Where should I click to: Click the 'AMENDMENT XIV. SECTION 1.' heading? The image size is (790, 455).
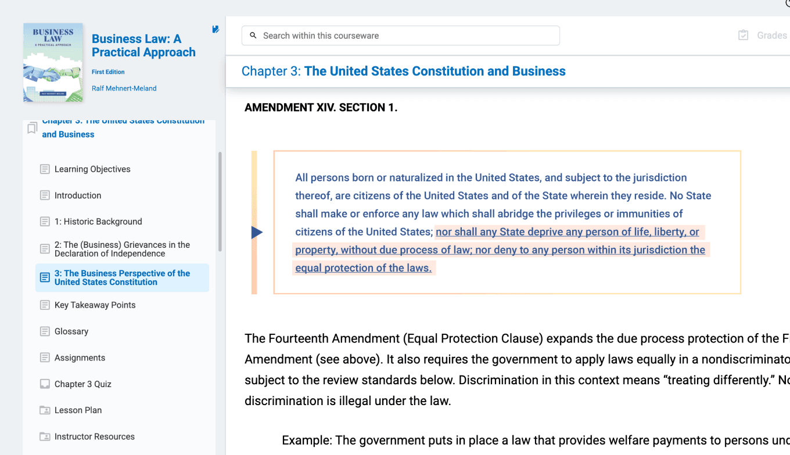[321, 107]
